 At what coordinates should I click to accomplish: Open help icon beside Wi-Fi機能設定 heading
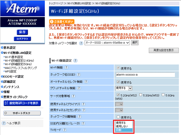75,60
